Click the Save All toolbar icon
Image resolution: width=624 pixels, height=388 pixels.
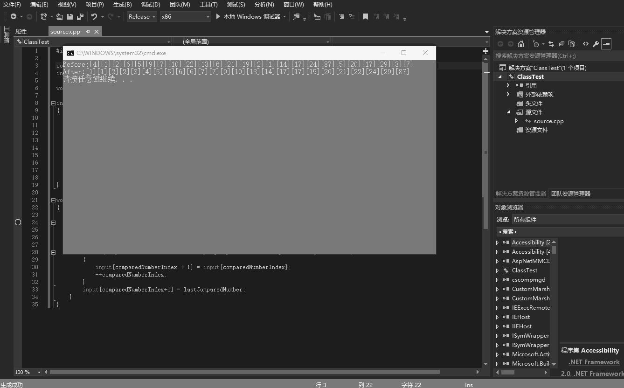[x=81, y=16]
